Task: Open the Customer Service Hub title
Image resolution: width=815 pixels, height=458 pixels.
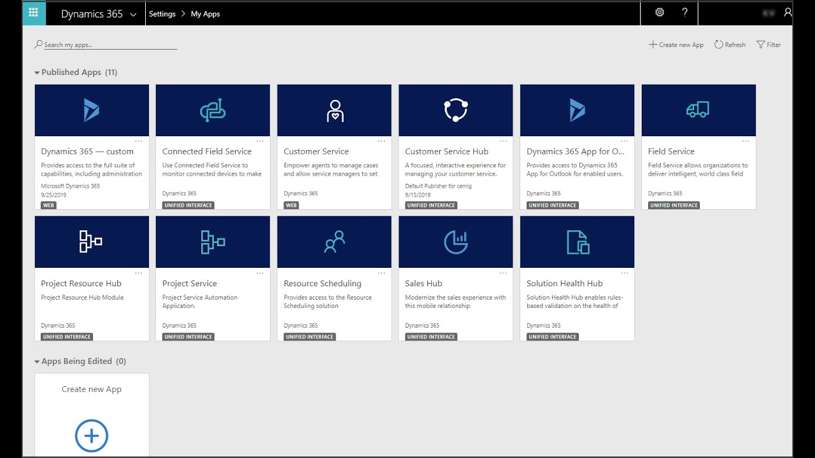Action: [446, 151]
